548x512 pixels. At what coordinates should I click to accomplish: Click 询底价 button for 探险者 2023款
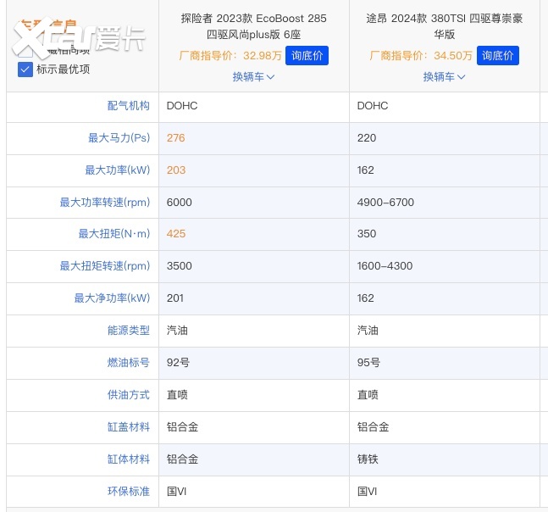pos(307,56)
